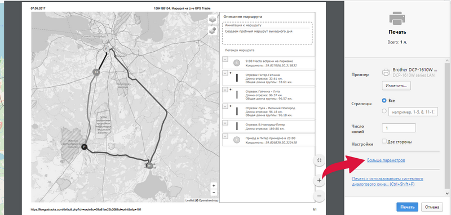Image resolution: width=451 pixels, height=215 pixels.
Task: Click the 'Число копий' input field
Action: (399, 128)
